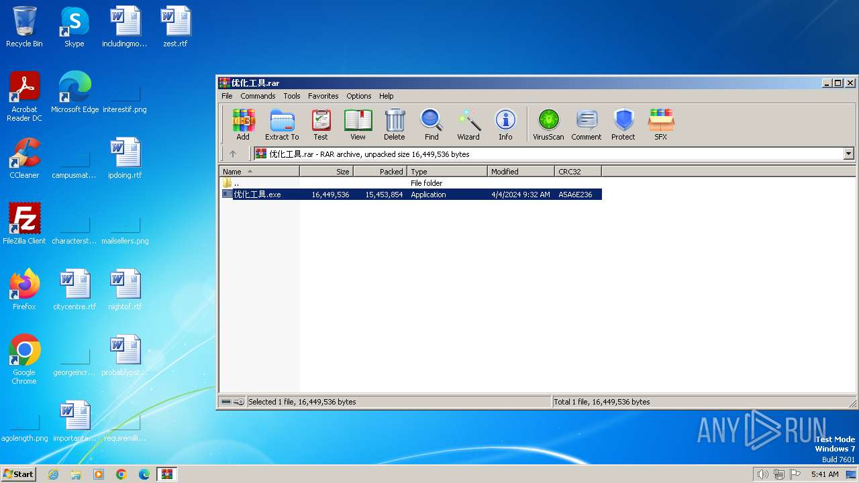The image size is (859, 483).
Task: Click the Find magnifier icon
Action: pyautogui.click(x=432, y=125)
